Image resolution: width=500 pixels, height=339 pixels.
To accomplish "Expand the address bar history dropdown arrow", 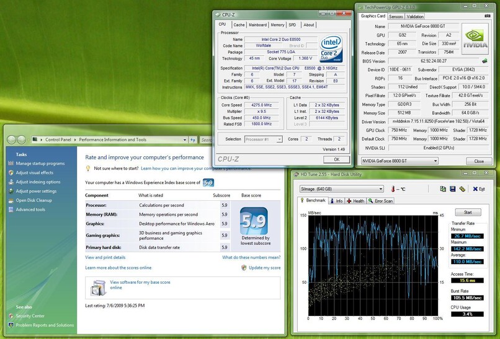I will [184, 139].
